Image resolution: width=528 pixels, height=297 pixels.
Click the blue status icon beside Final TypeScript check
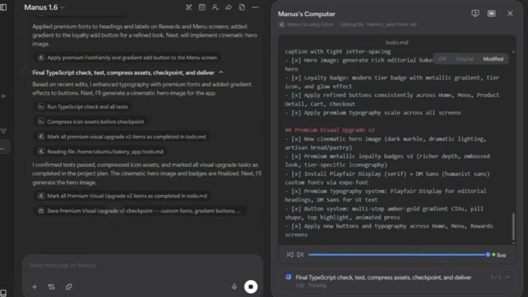pos(288,277)
